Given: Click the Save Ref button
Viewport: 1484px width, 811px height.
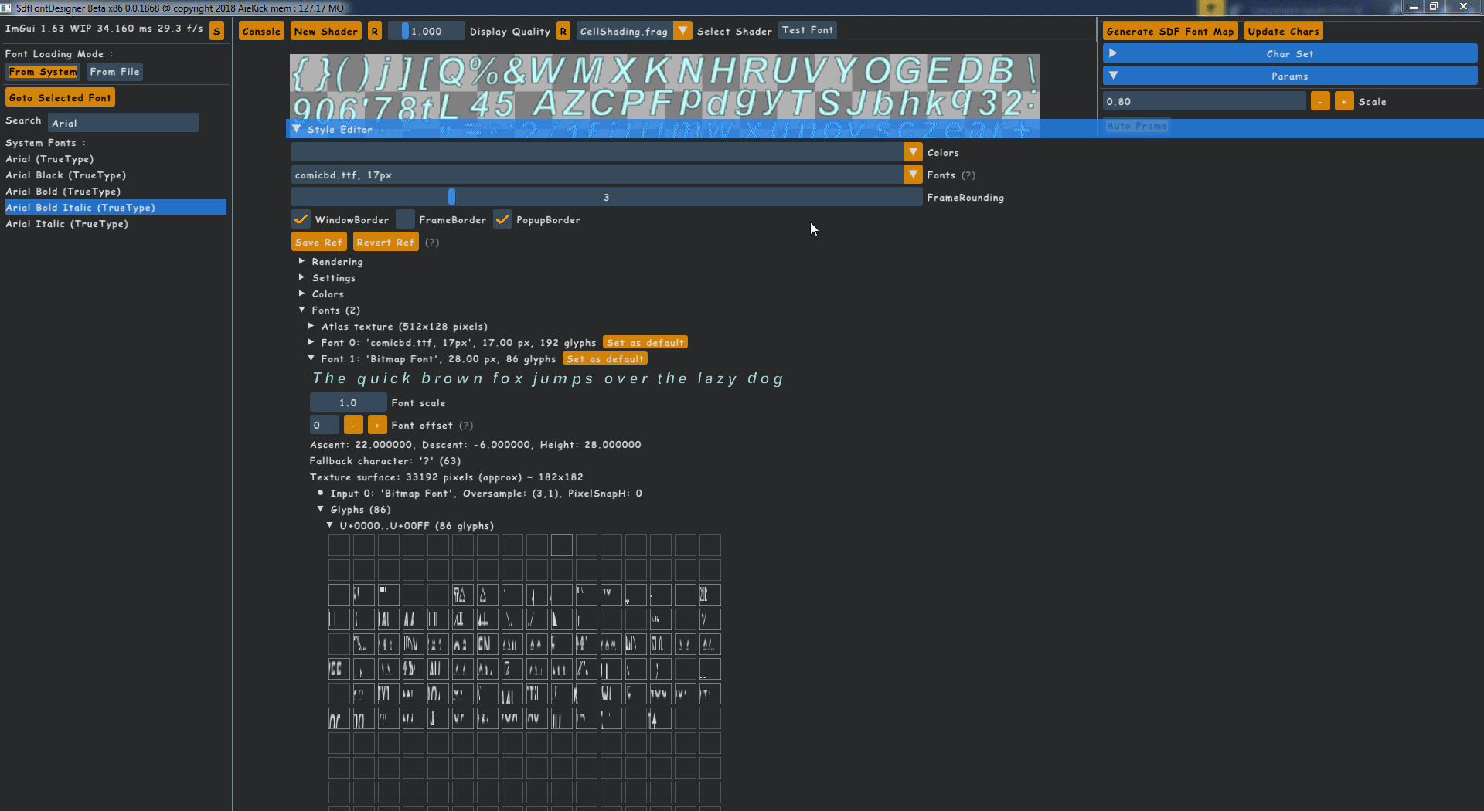Looking at the screenshot, I should tap(318, 242).
